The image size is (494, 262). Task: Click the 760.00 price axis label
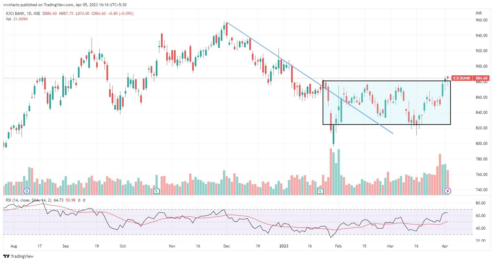pyautogui.click(x=481, y=175)
